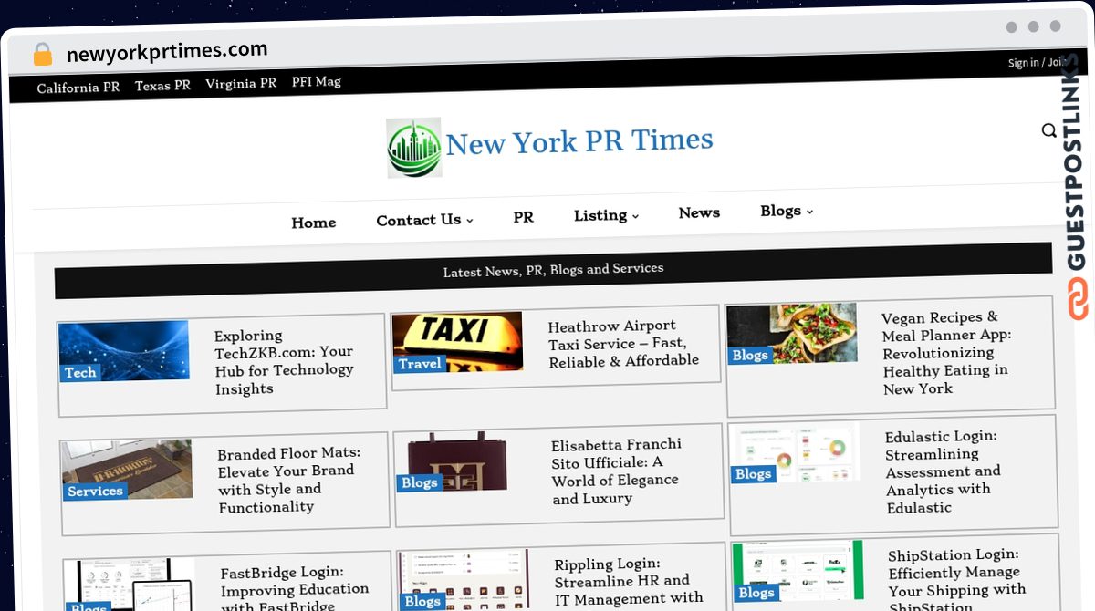Open Listing in navigation
The width and height of the screenshot is (1095, 611).
600,215
